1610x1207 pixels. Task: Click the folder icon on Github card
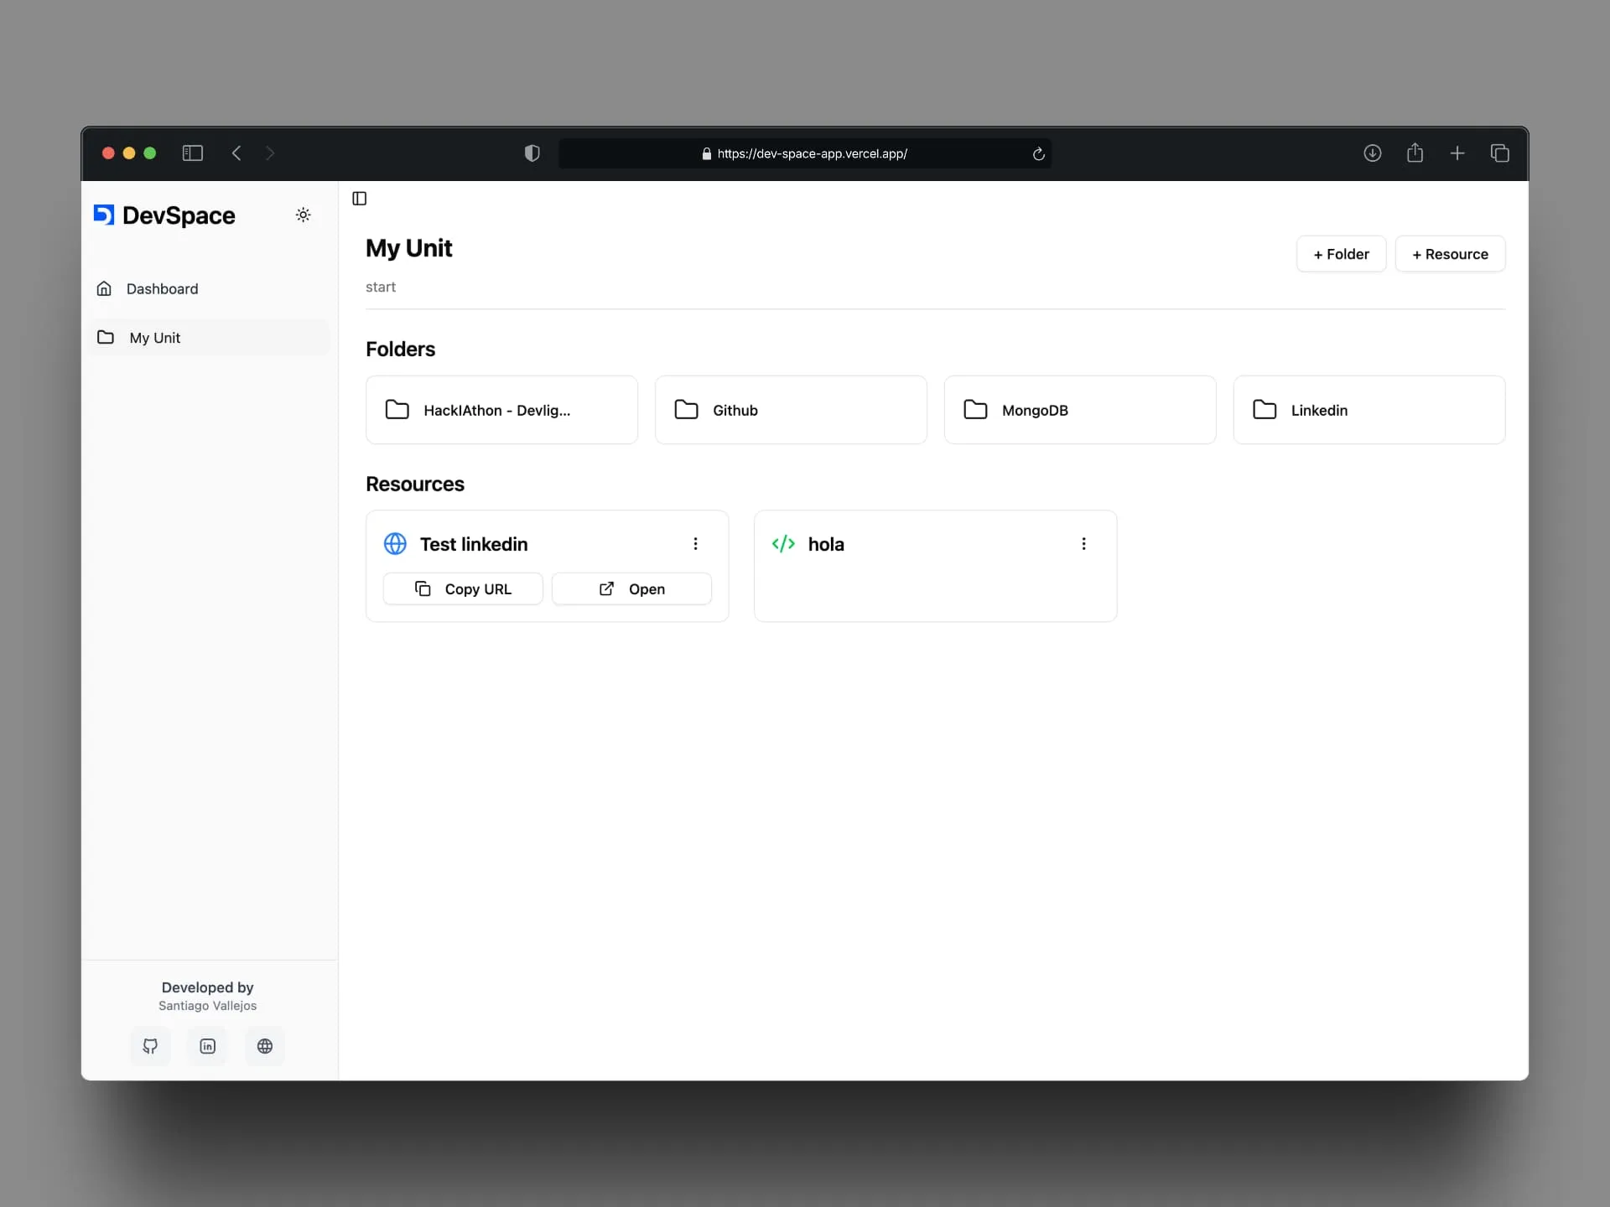(687, 410)
